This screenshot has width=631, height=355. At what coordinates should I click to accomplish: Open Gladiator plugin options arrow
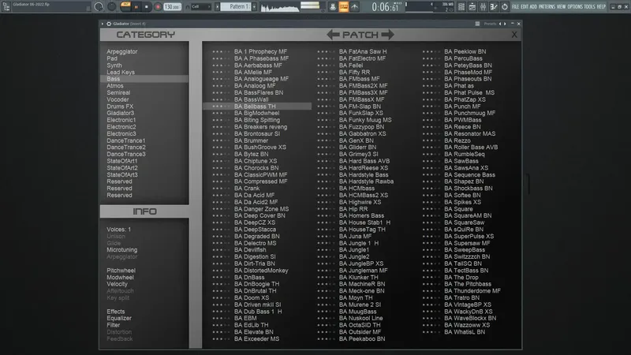103,24
